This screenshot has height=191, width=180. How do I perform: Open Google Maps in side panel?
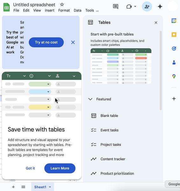click(x=174, y=76)
